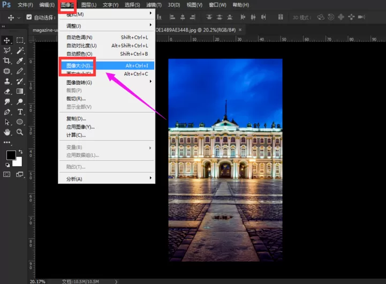Activate the Hand tool

[x=7, y=132]
